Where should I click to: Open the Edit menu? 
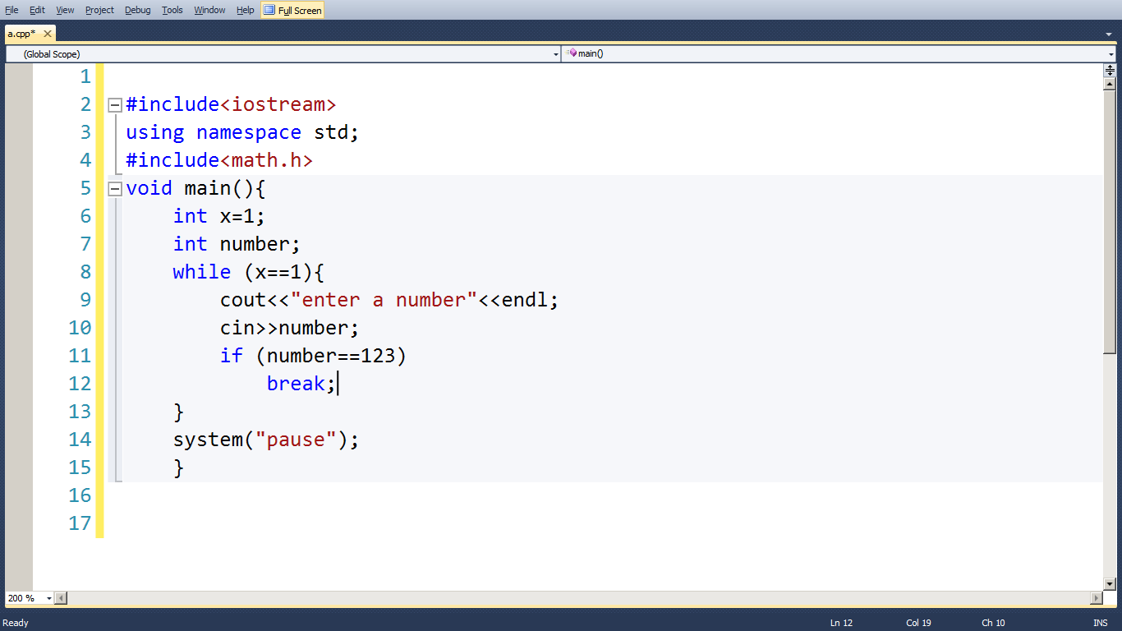[x=37, y=10]
